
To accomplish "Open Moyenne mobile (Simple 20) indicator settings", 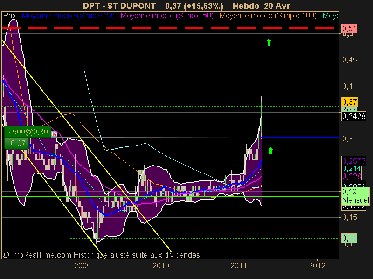I will pos(68,16).
